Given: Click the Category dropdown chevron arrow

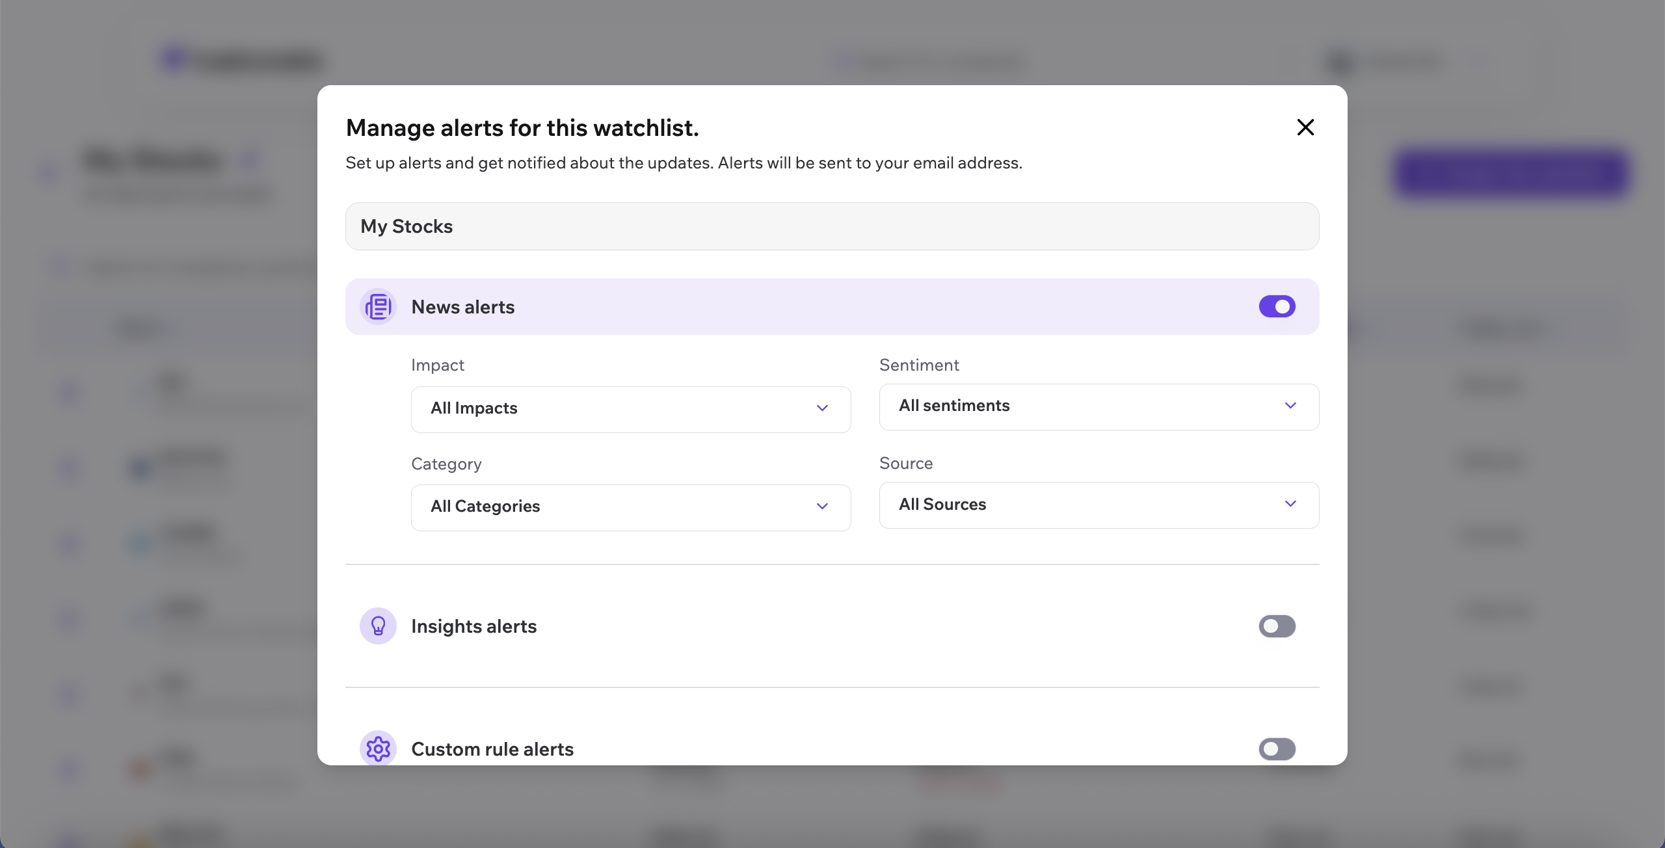Looking at the screenshot, I should pos(822,507).
